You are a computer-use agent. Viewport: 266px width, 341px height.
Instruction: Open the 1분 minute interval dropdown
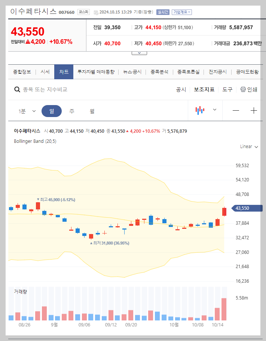click(x=25, y=110)
